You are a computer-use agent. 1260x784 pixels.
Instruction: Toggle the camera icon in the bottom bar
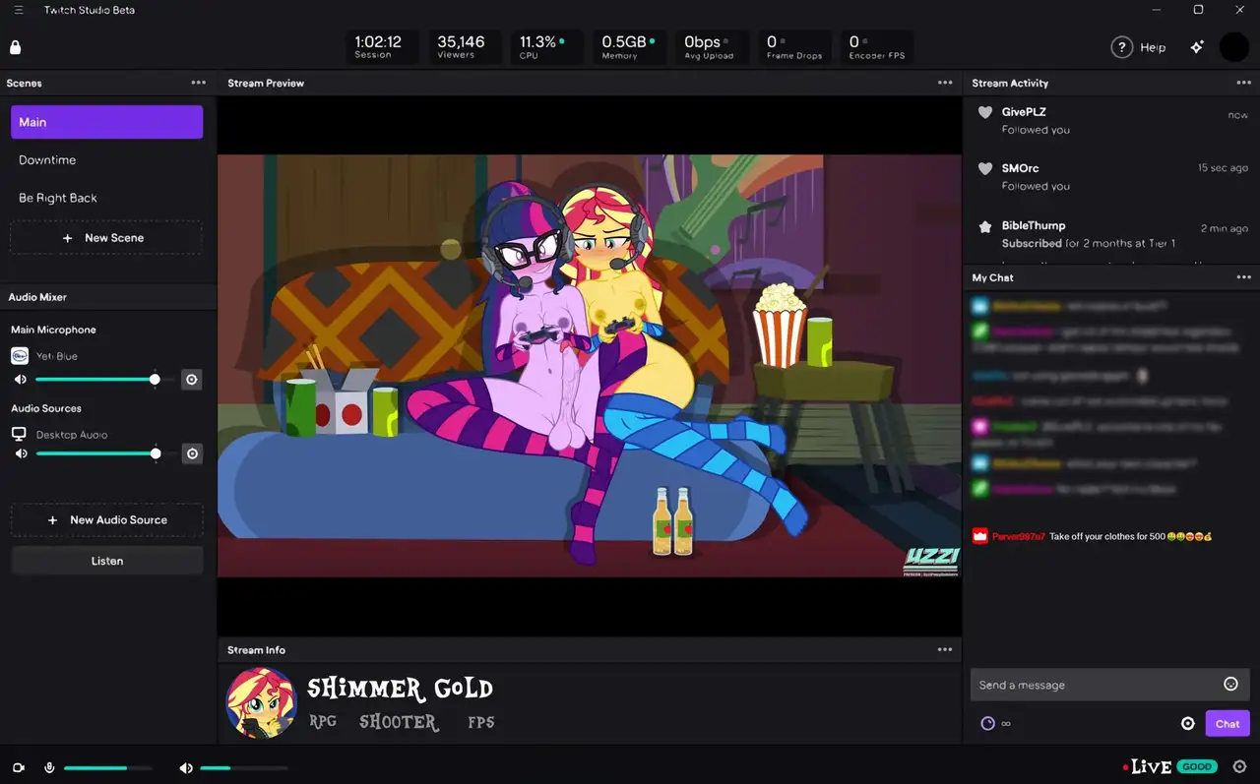[19, 767]
